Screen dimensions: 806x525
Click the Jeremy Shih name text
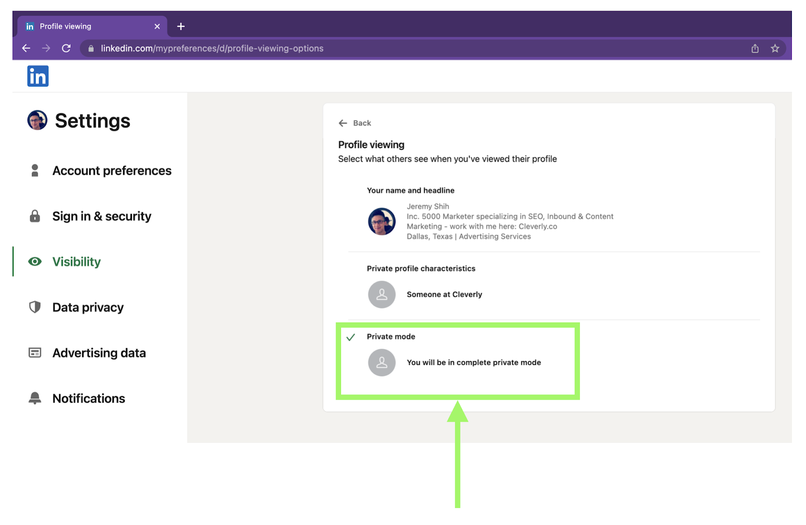(428, 206)
